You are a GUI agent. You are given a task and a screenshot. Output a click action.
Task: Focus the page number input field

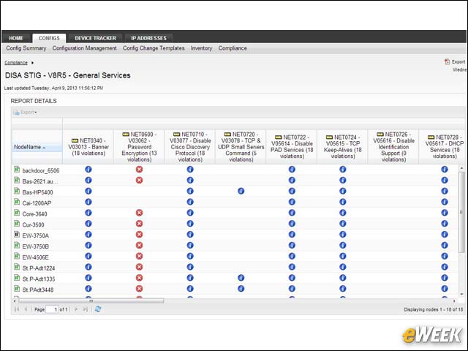(52, 309)
